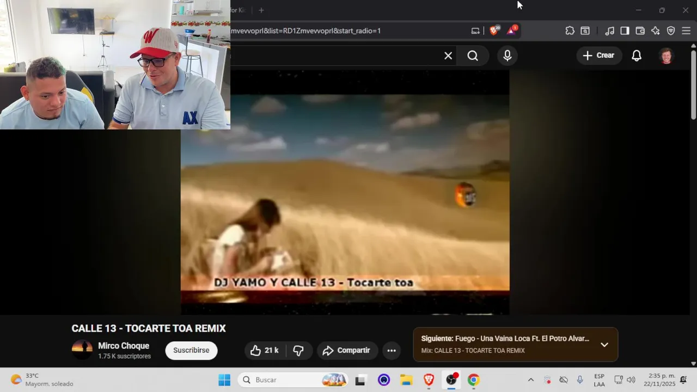
Task: Start voice search with the microphone button
Action: point(507,56)
